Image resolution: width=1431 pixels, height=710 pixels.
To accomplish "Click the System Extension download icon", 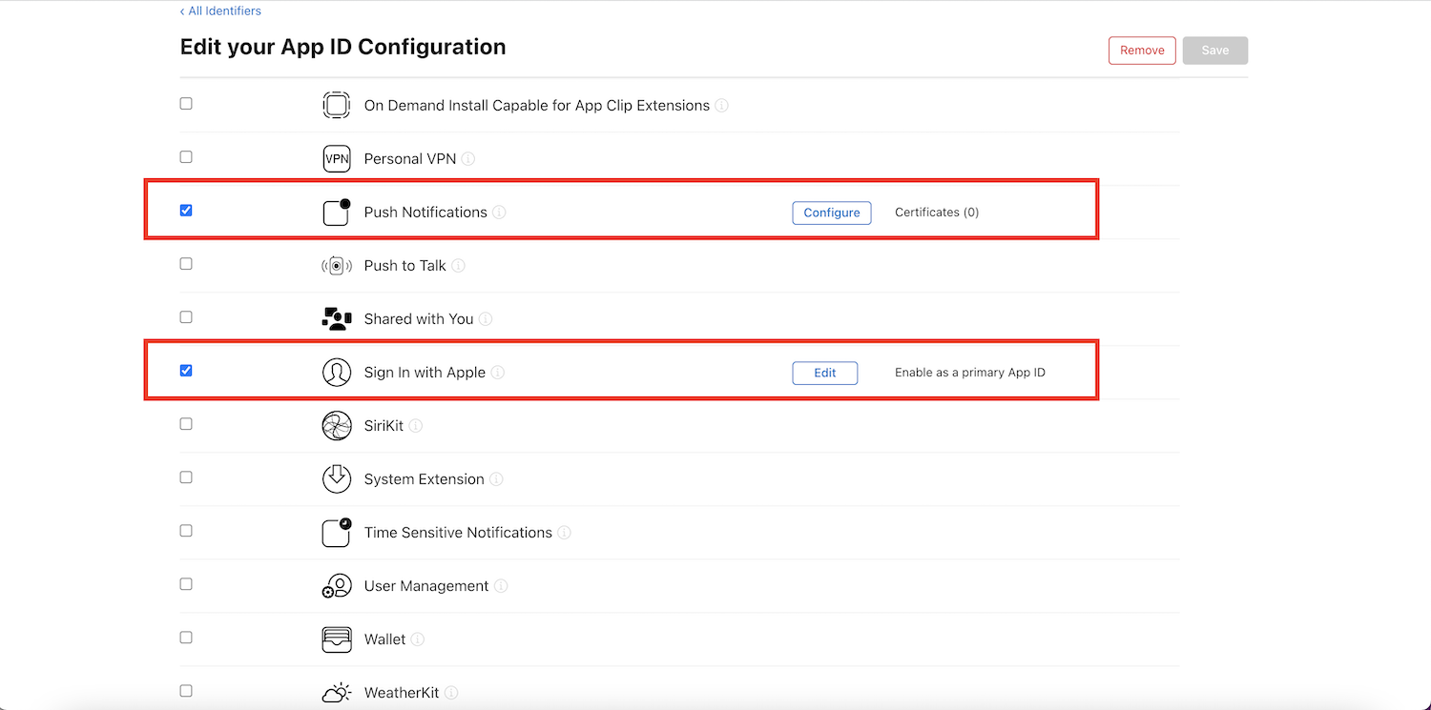I will (x=337, y=479).
